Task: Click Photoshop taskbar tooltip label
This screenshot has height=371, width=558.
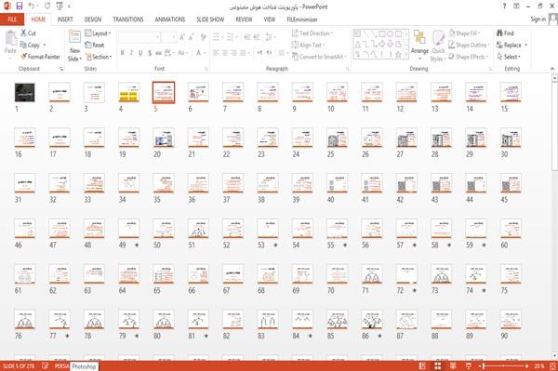Action: (x=84, y=366)
